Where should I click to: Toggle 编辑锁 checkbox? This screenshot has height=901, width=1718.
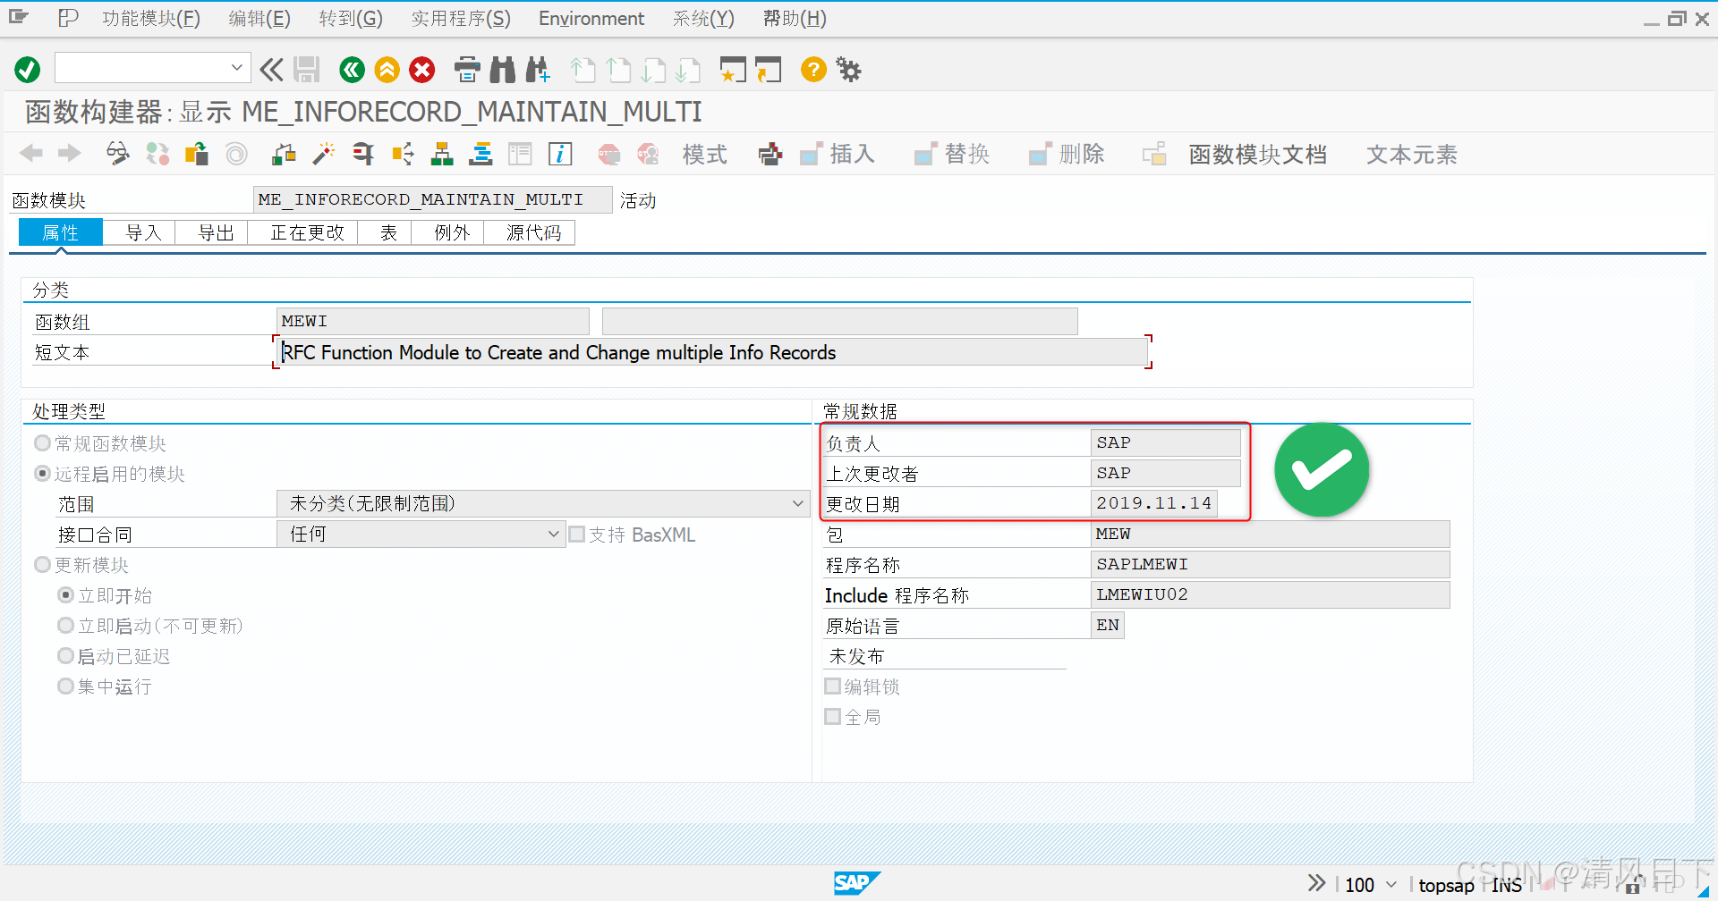tap(833, 686)
